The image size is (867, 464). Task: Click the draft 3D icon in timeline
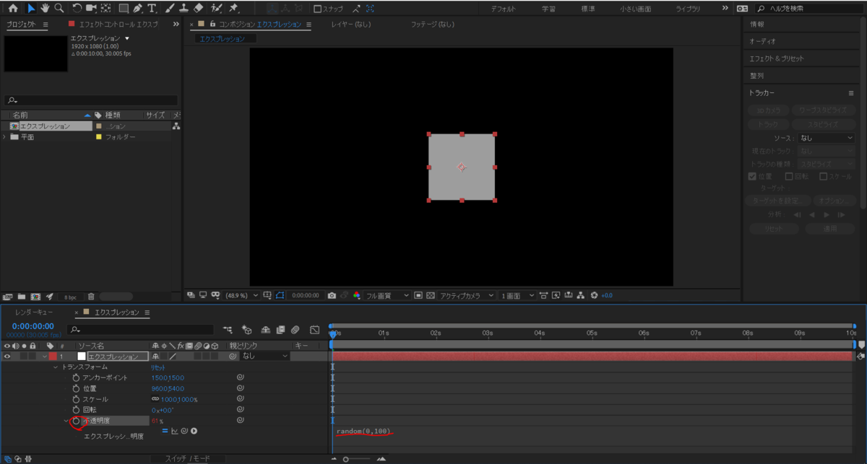(246, 330)
